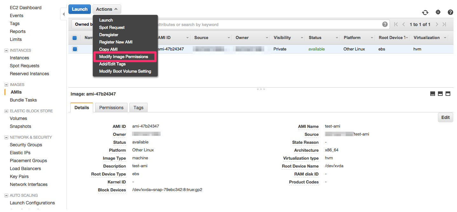Open Spot Requests in the sidebar
Image resolution: width=457 pixels, height=212 pixels.
point(24,66)
